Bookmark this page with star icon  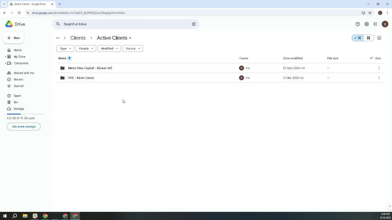click(x=370, y=13)
